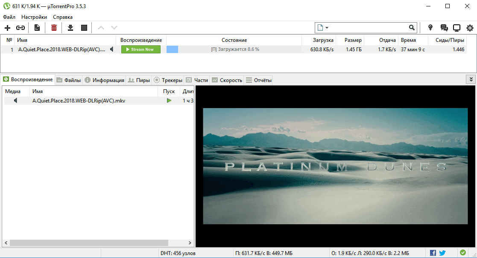Create new torrent file icon
This screenshot has height=258, width=477.
pyautogui.click(x=37, y=28)
